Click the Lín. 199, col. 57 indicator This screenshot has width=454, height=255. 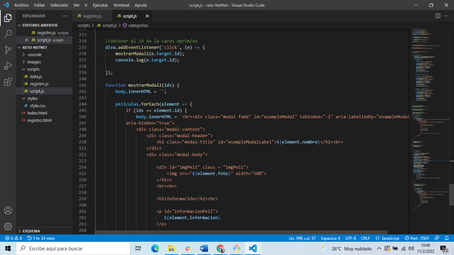(x=302, y=238)
